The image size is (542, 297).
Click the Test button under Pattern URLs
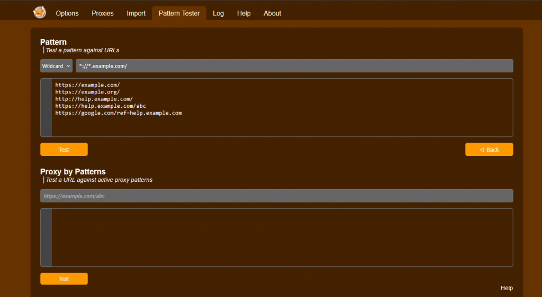(64, 150)
